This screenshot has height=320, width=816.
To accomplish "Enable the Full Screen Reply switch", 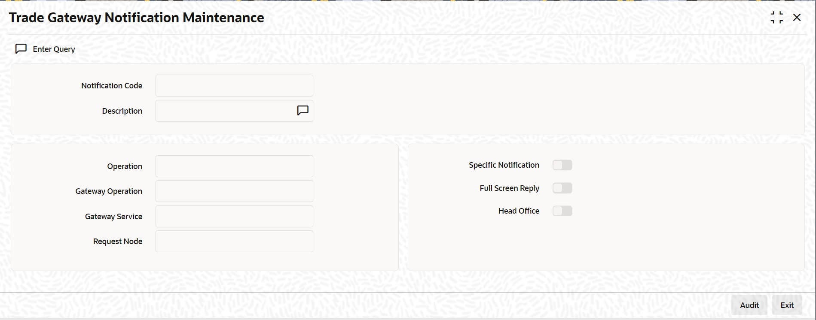I will click(562, 188).
